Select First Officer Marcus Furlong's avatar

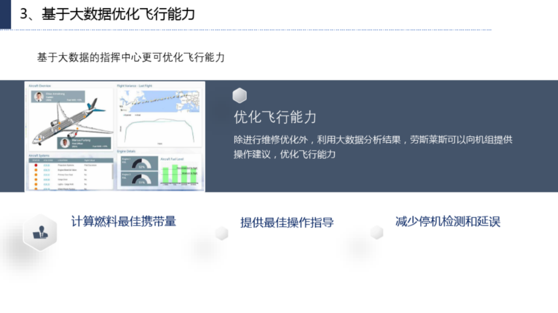65,143
